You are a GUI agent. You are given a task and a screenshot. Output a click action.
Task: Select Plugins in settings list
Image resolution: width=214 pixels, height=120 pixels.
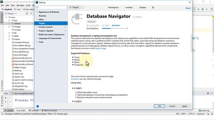click(51, 23)
